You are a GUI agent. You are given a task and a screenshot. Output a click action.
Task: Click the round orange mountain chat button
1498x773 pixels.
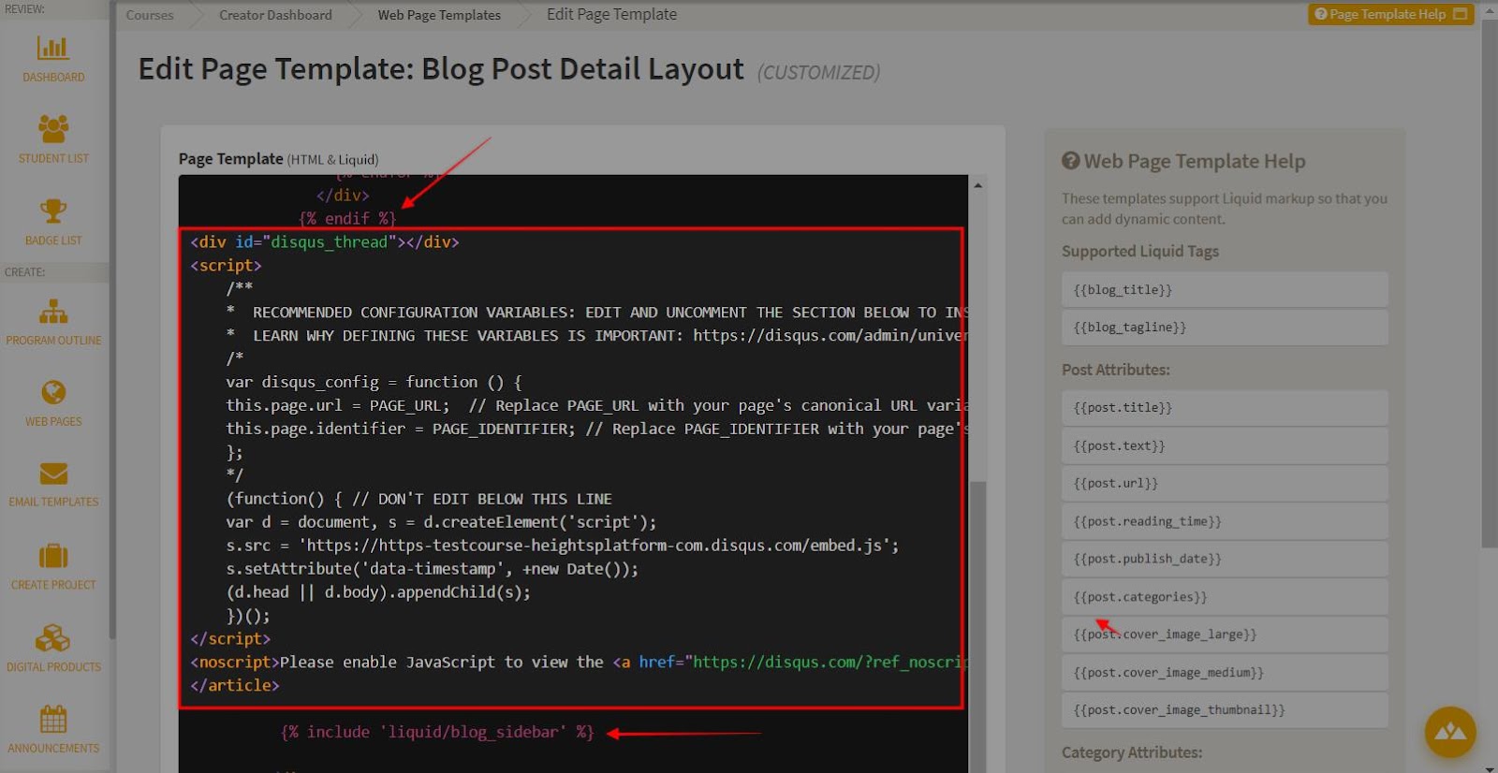click(x=1450, y=732)
